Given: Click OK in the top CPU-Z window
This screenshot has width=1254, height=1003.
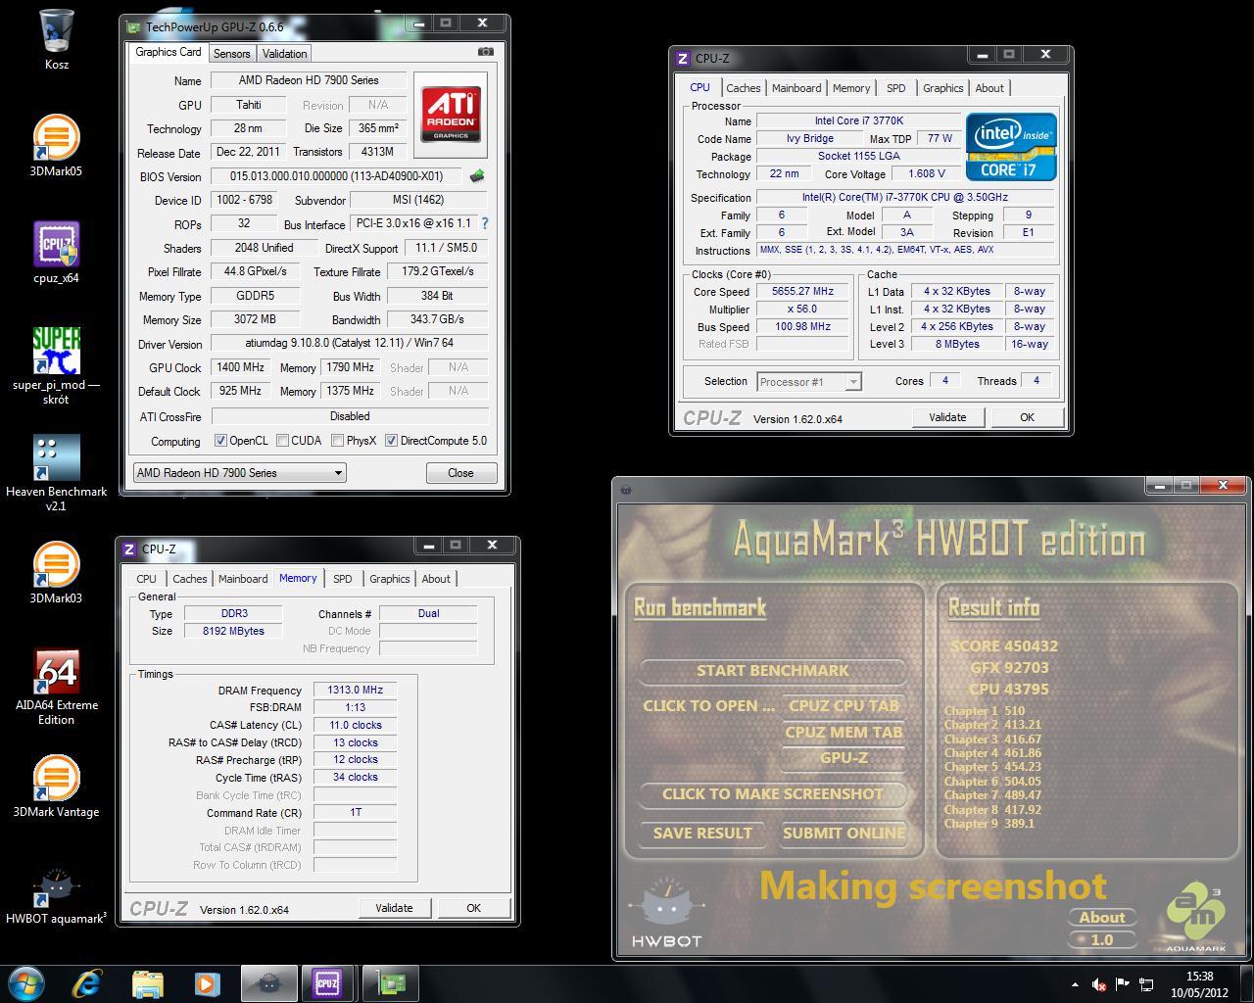Looking at the screenshot, I should pyautogui.click(x=1027, y=417).
